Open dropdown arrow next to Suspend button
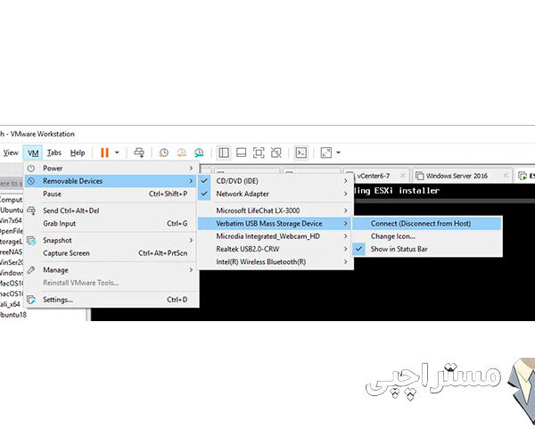The image size is (535, 446). [x=117, y=153]
